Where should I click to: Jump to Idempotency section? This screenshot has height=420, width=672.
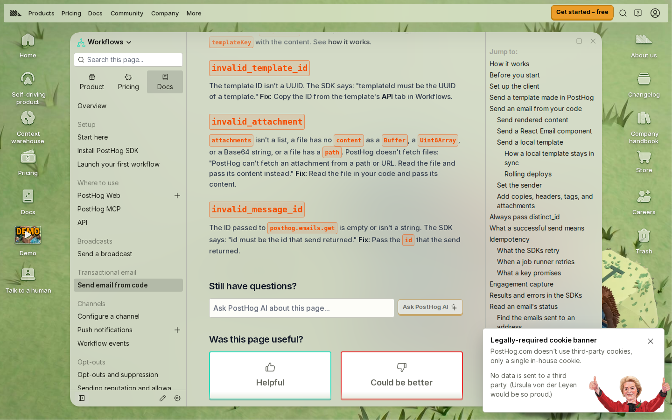[509, 239]
